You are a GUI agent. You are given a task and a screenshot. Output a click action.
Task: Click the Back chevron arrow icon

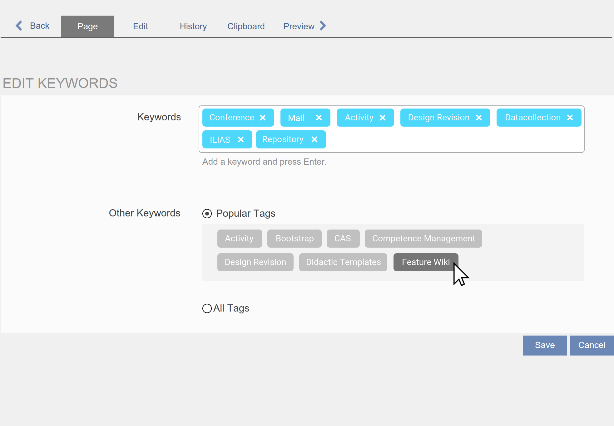tap(19, 26)
